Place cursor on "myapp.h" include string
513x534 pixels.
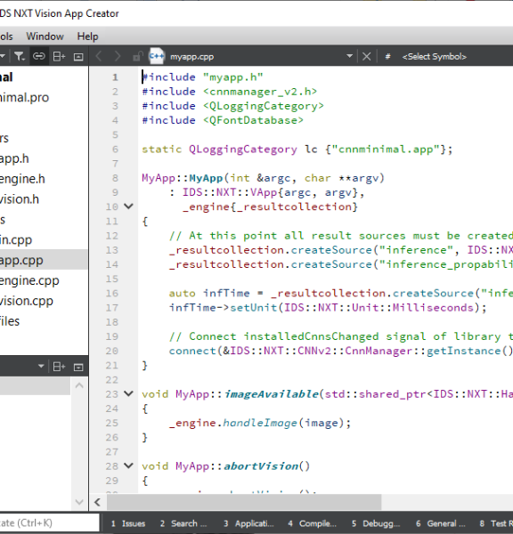[233, 77]
